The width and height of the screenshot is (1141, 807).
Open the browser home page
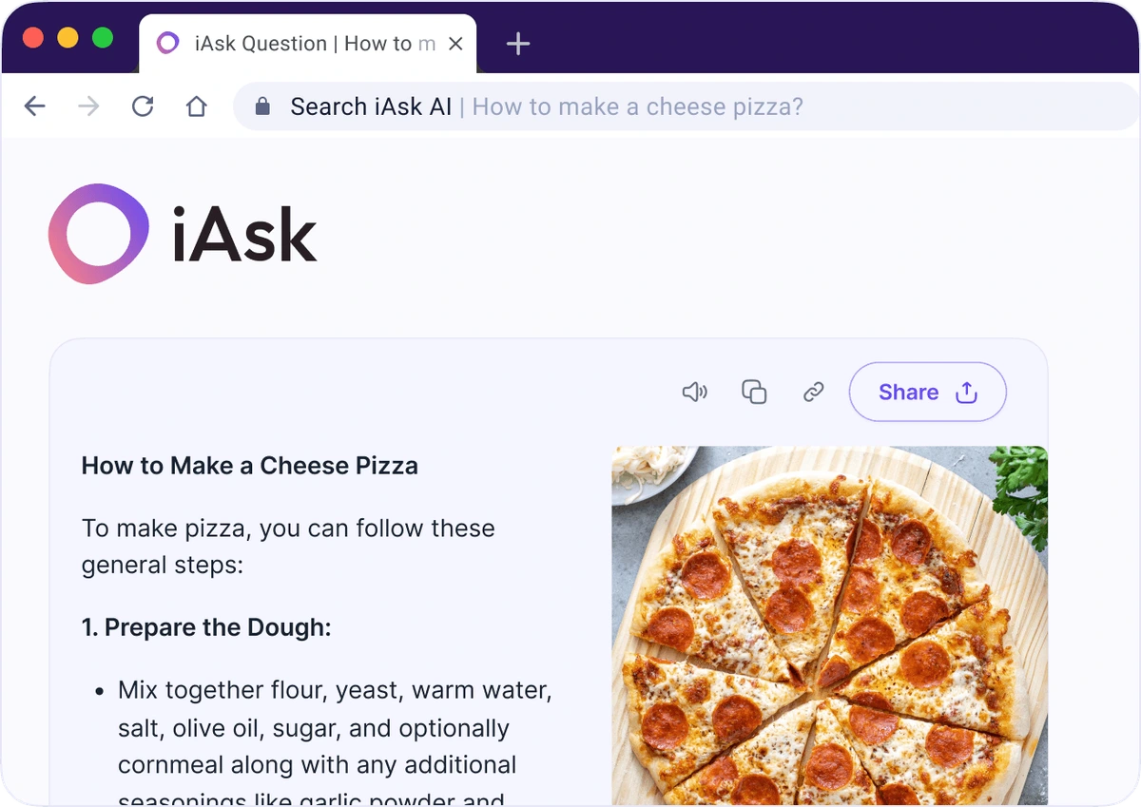point(196,106)
